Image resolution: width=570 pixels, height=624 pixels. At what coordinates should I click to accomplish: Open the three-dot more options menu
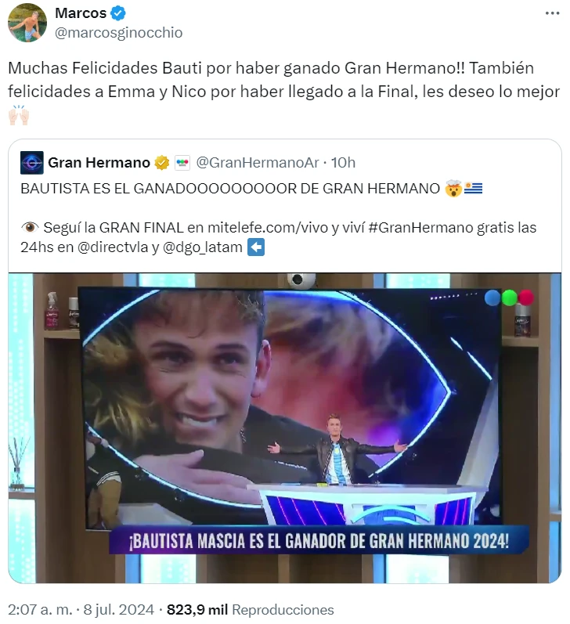[x=552, y=13]
